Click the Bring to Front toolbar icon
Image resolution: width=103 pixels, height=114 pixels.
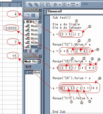[x=30, y=4]
